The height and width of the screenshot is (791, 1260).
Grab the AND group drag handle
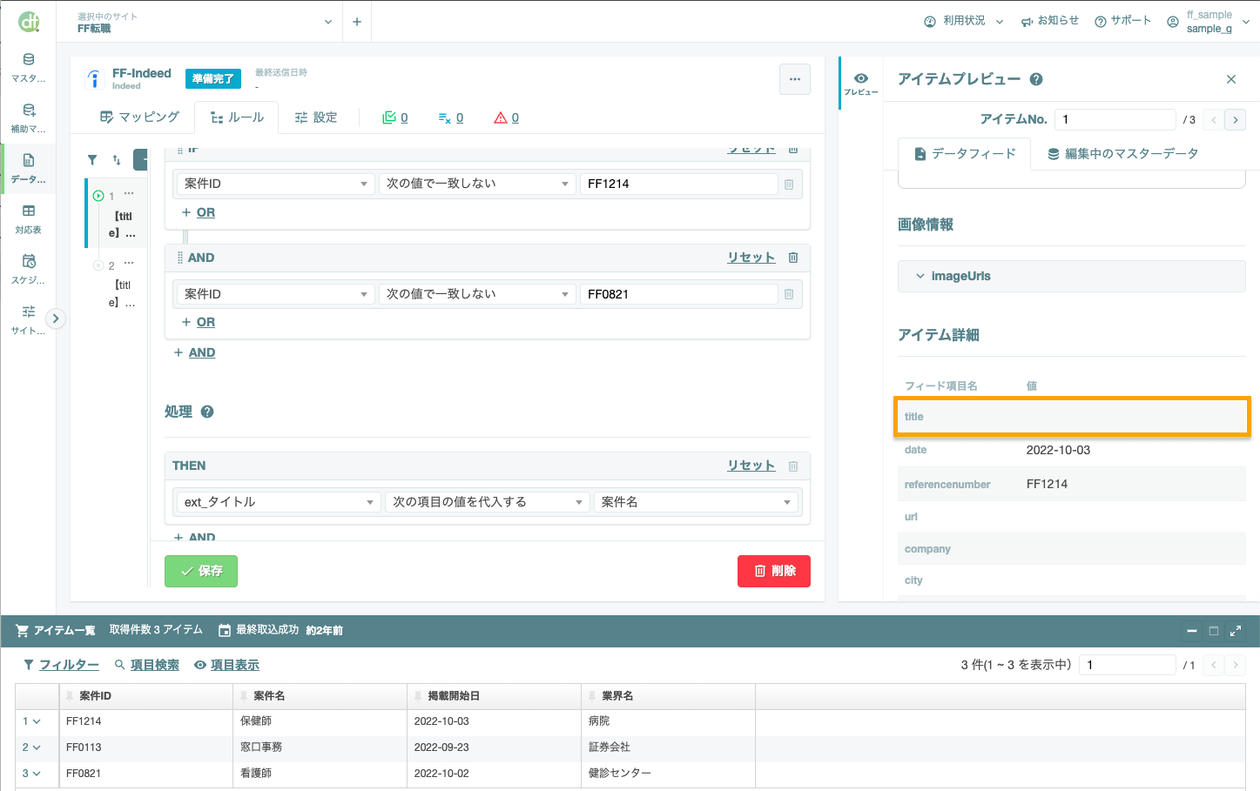tap(179, 258)
